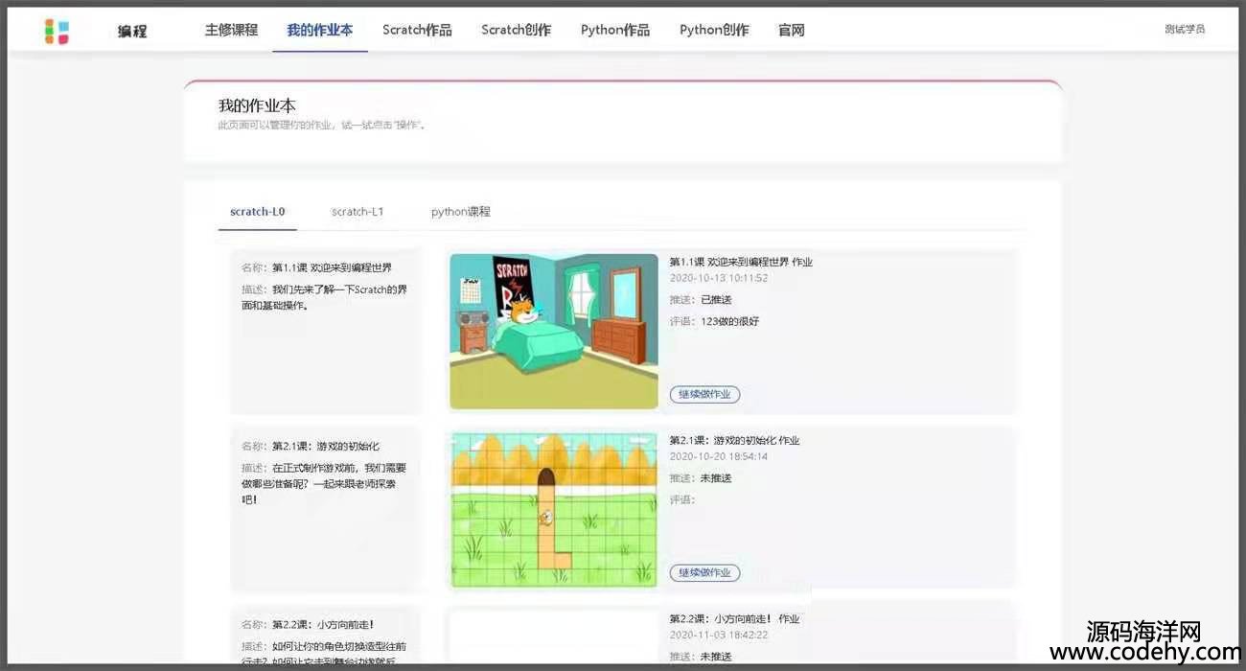Click the comment text 123做的很好

point(729,321)
